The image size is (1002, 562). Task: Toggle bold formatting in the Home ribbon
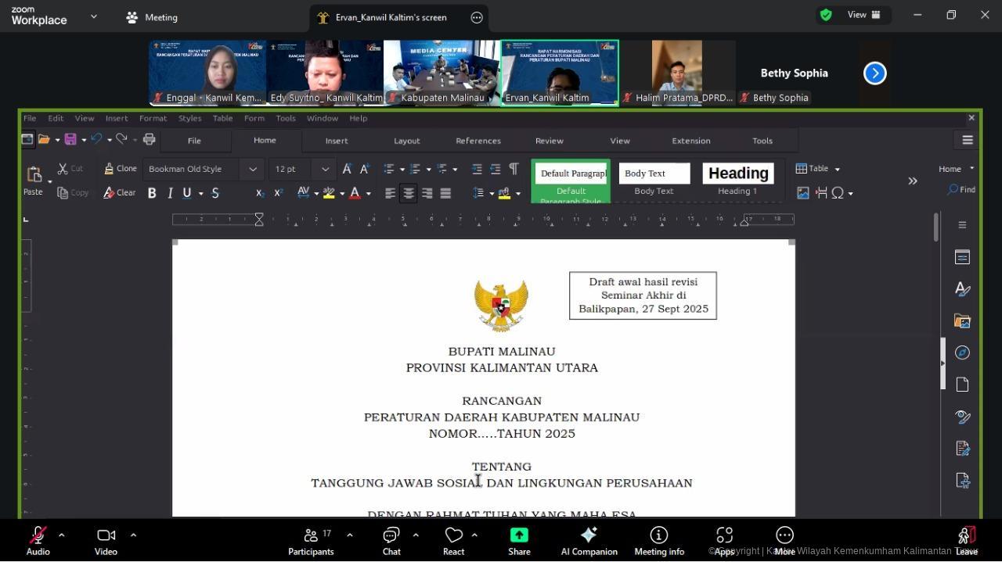tap(152, 193)
